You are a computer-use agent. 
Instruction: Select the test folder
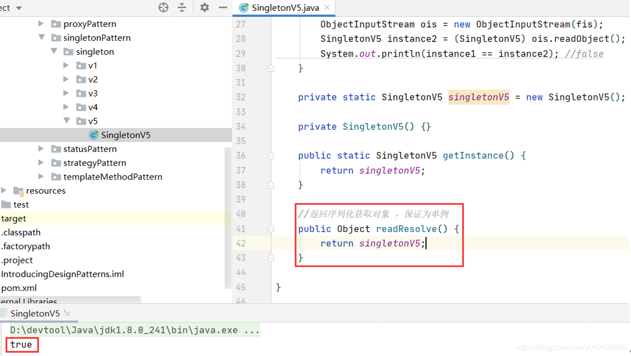pos(21,205)
